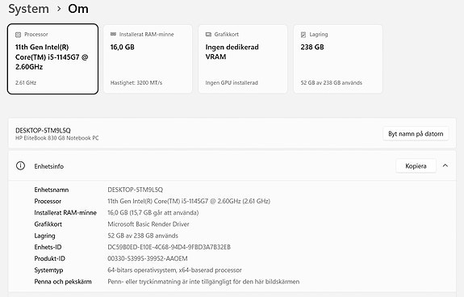Select the Lagring 238 GB card

[x=338, y=59]
